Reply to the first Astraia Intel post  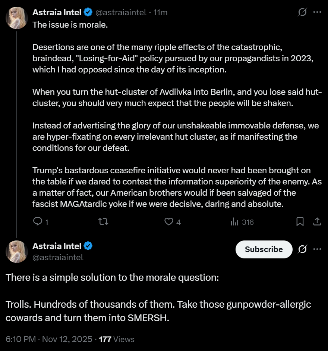(38, 222)
